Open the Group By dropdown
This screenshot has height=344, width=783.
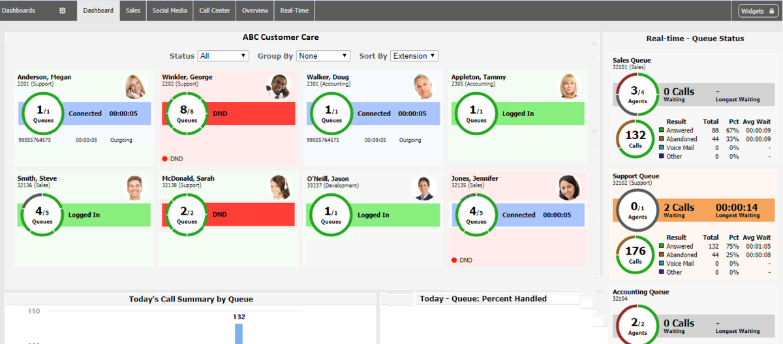[323, 56]
